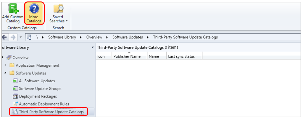Click the Software Library pane title
The image size is (303, 119).
click(x=15, y=47)
